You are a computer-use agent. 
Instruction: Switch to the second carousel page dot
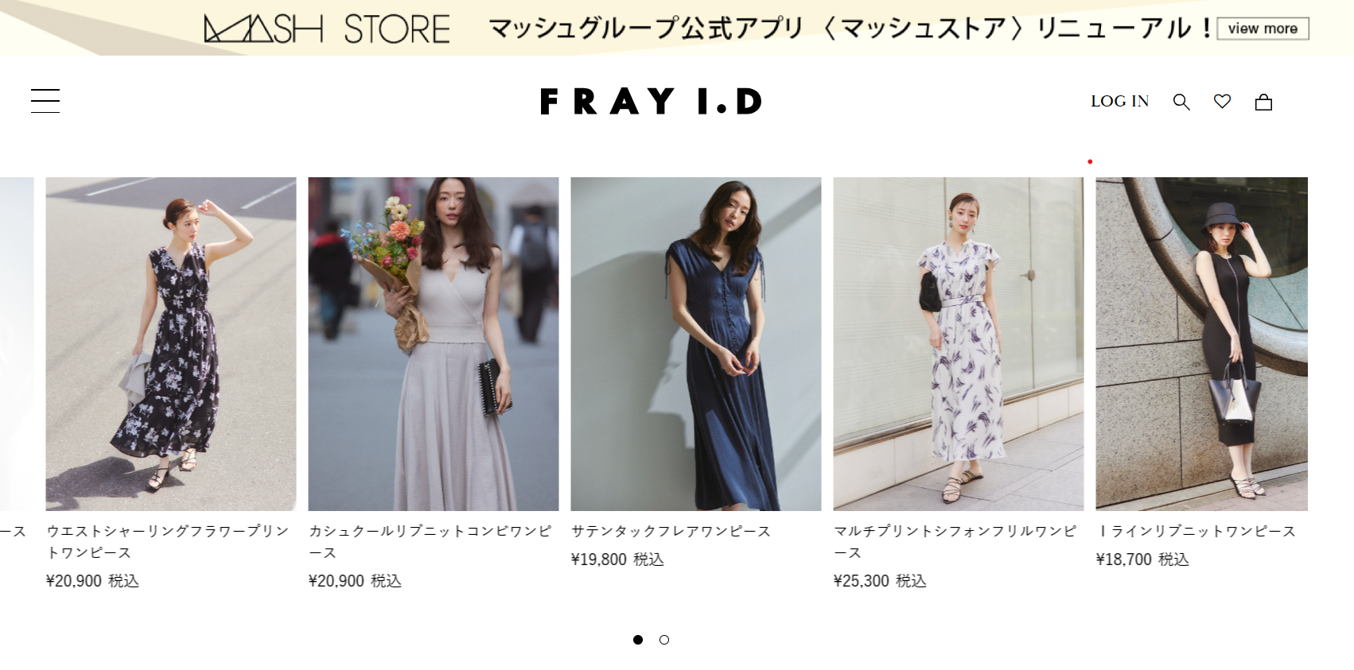pyautogui.click(x=664, y=640)
